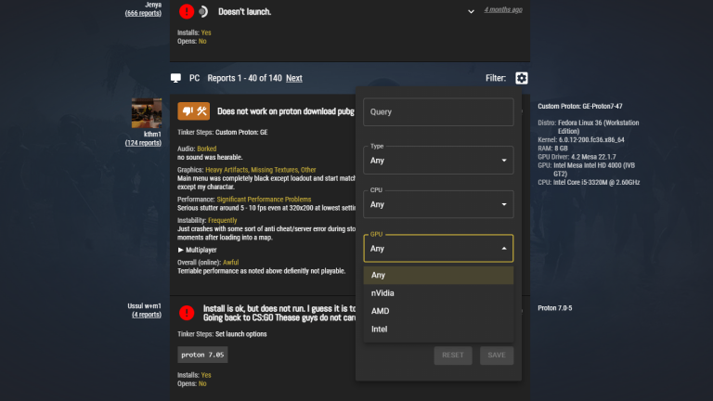Click the Tinker Steps: Set launch options text

click(222, 334)
